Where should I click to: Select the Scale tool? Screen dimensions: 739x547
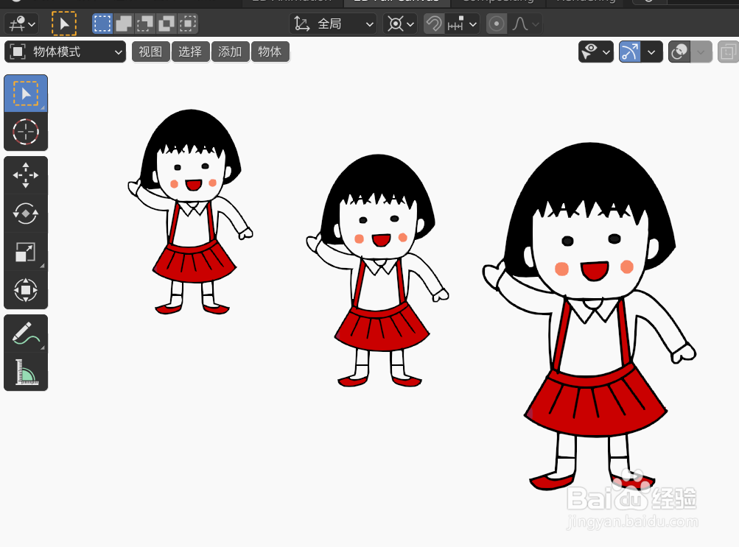(x=26, y=251)
